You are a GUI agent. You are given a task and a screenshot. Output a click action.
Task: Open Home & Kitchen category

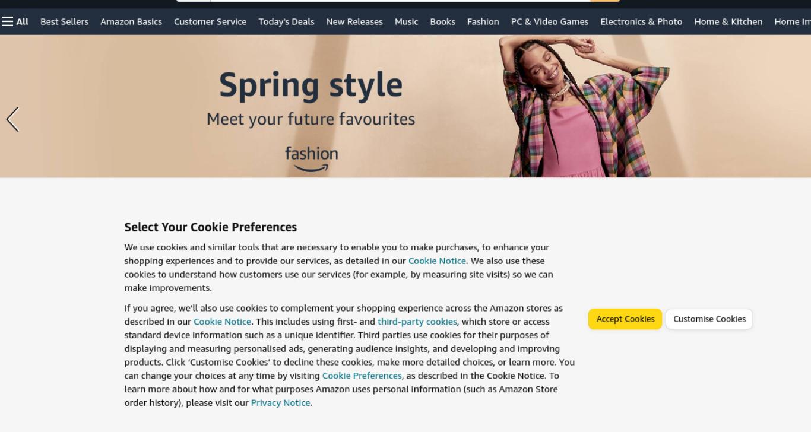point(728,22)
